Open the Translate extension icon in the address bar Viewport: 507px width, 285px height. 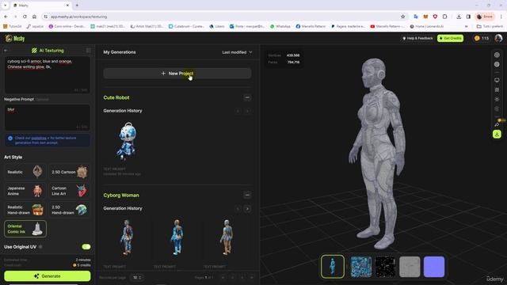416,17
